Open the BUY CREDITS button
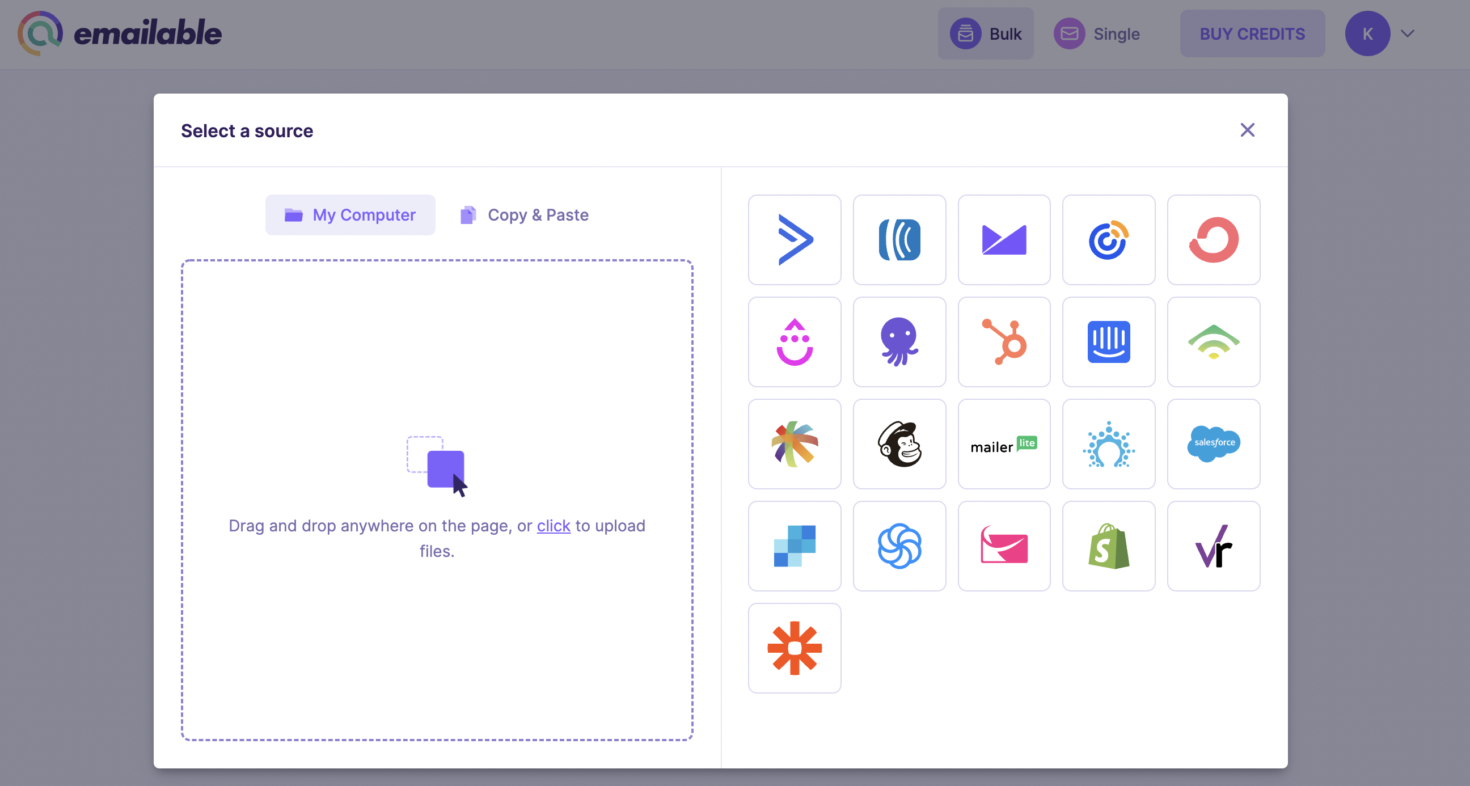 1253,33
